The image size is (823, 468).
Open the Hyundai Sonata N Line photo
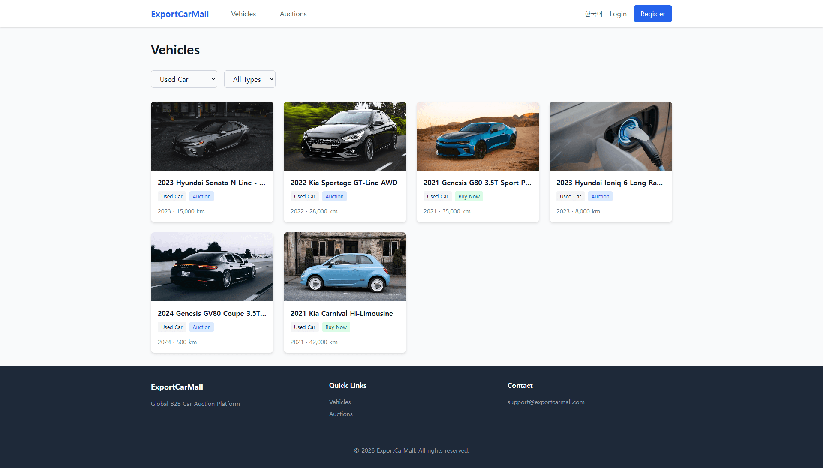point(212,136)
